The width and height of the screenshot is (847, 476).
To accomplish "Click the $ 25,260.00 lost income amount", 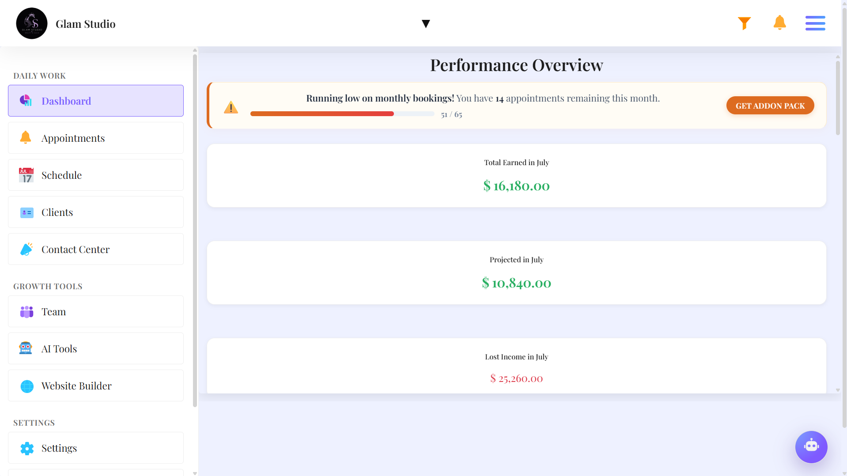I will (516, 378).
